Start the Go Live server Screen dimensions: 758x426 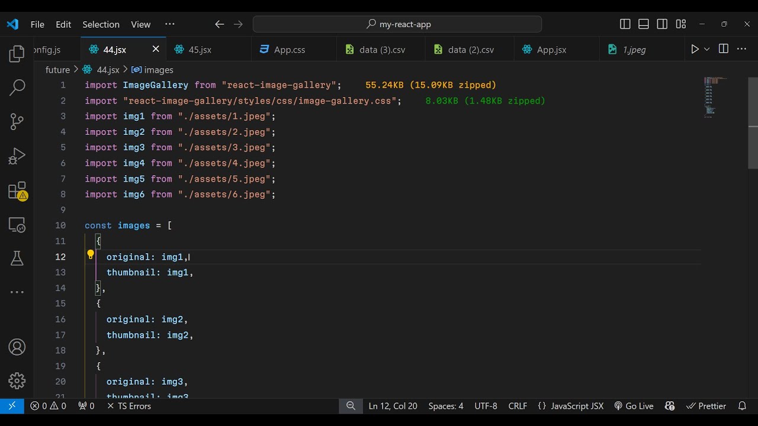[634, 406]
